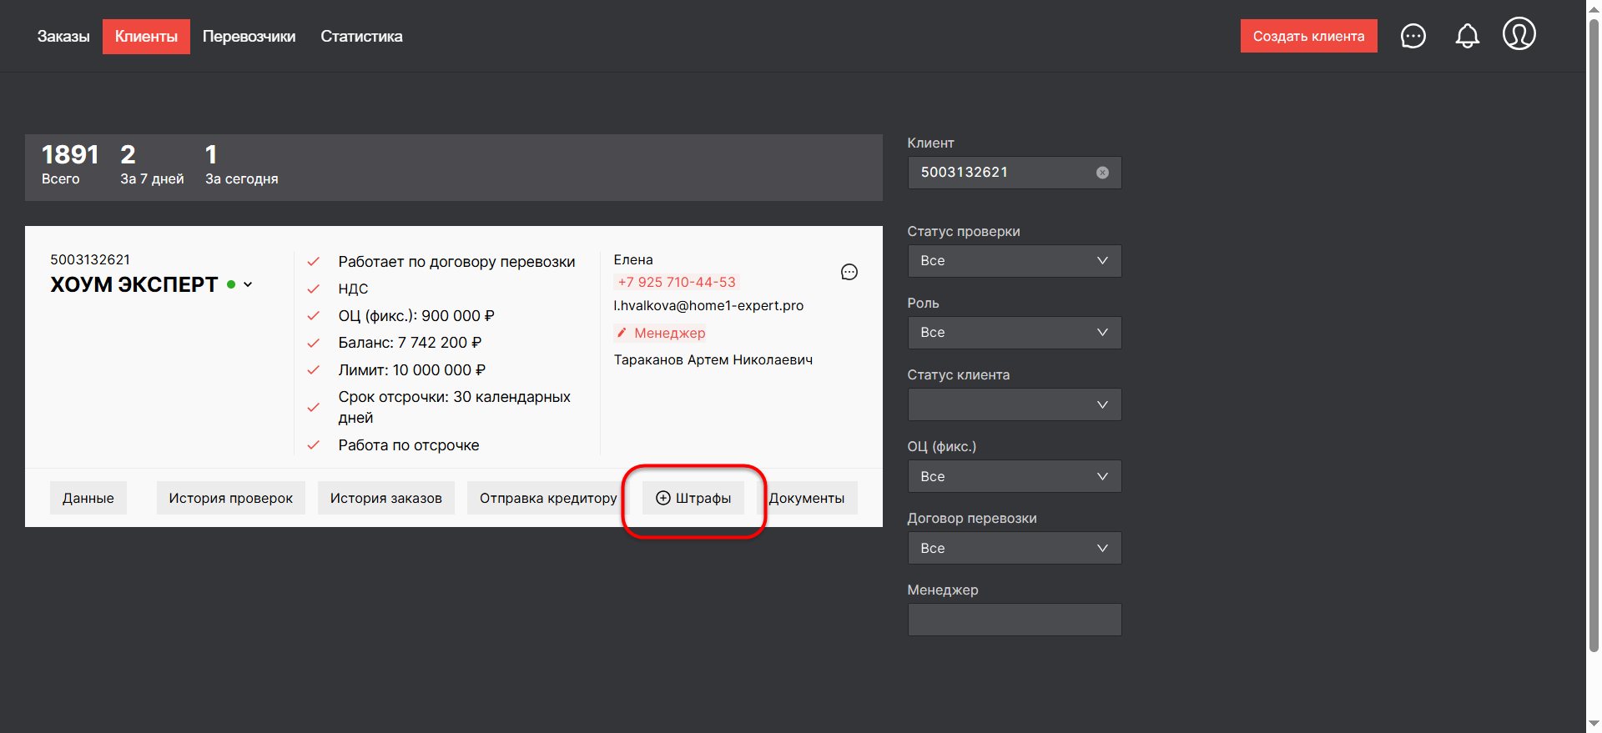The image size is (1602, 733).
Task: Click the green status dot by ХОУМ ЭКСПЕРТ
Action: pyautogui.click(x=231, y=284)
